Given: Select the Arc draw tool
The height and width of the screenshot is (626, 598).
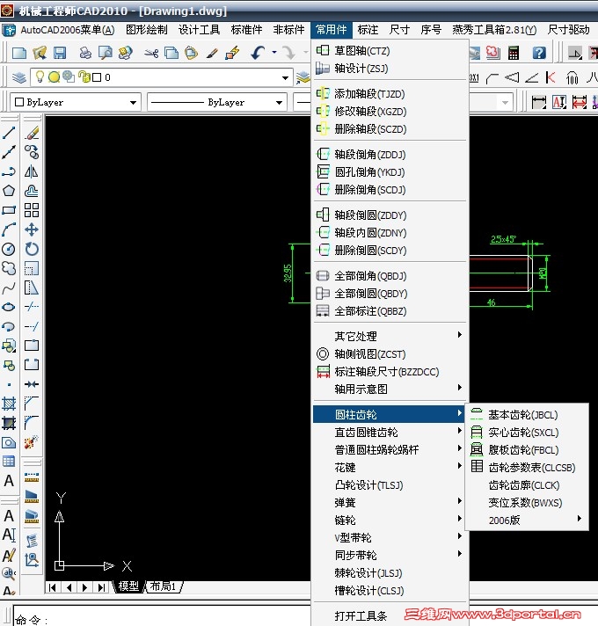Looking at the screenshot, I should click(9, 229).
